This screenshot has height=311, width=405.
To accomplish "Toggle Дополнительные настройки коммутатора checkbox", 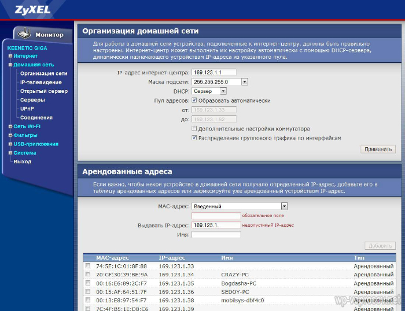I will (x=194, y=128).
